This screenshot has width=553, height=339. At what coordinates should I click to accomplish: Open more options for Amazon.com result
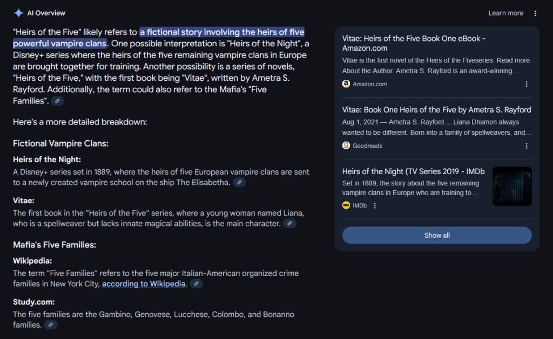pyautogui.click(x=527, y=84)
